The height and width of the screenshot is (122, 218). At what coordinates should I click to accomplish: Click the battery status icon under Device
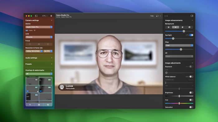pyautogui.click(x=27, y=30)
